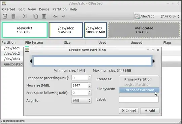The height and width of the screenshot is (124, 182).
Task: Select /dev/sdc1 row in partition list
Action: [12, 48]
